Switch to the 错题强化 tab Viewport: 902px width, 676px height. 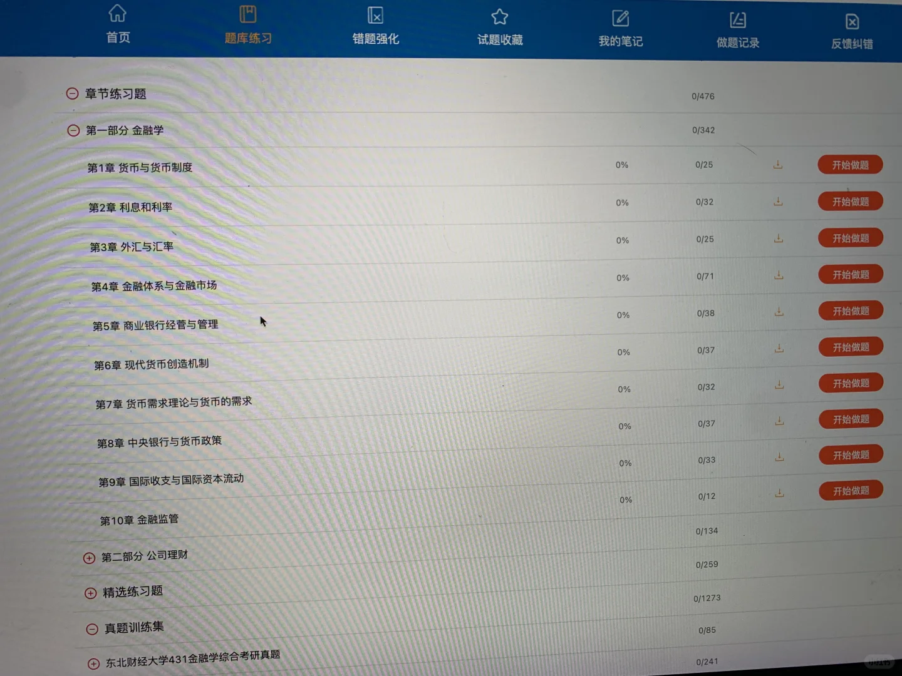375,28
